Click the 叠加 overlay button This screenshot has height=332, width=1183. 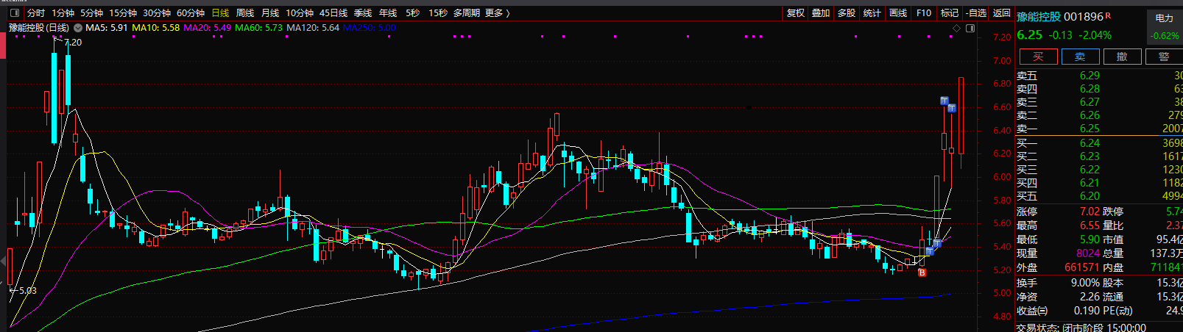tap(821, 13)
